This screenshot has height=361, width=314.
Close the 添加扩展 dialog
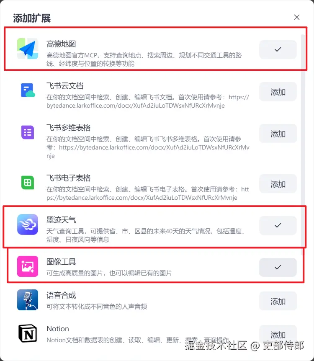[x=297, y=17]
